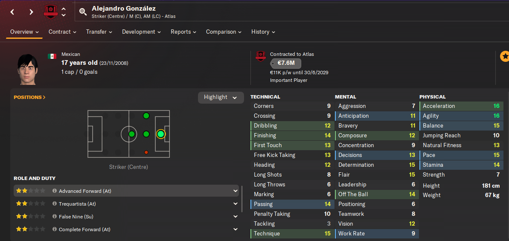Go back with the left arrow
The image size is (509, 241).
pyautogui.click(x=12, y=12)
